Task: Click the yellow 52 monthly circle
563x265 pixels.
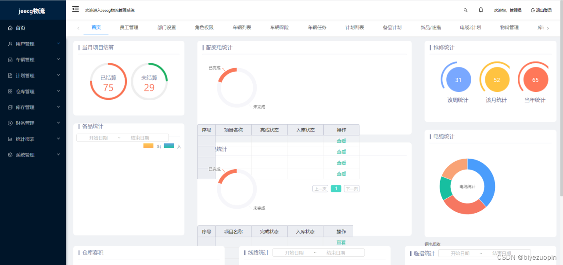Action: pos(497,80)
